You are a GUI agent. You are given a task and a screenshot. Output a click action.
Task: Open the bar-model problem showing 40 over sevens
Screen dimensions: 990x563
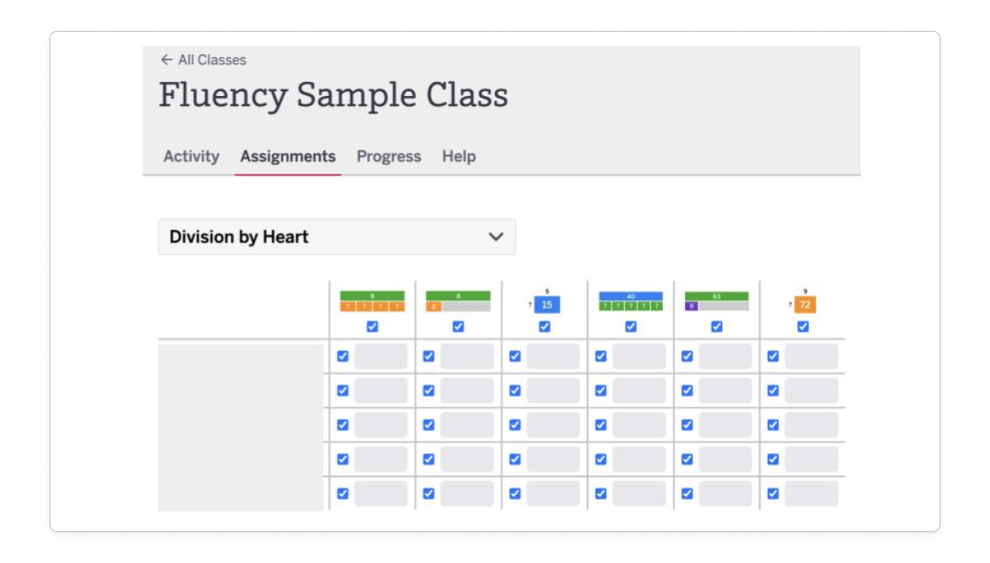click(630, 300)
